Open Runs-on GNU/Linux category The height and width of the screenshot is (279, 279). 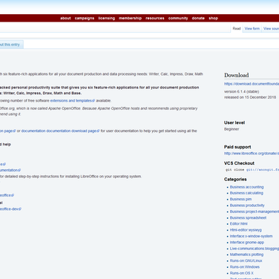click(246, 260)
